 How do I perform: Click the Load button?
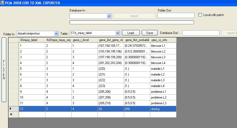pyautogui.click(x=131, y=33)
